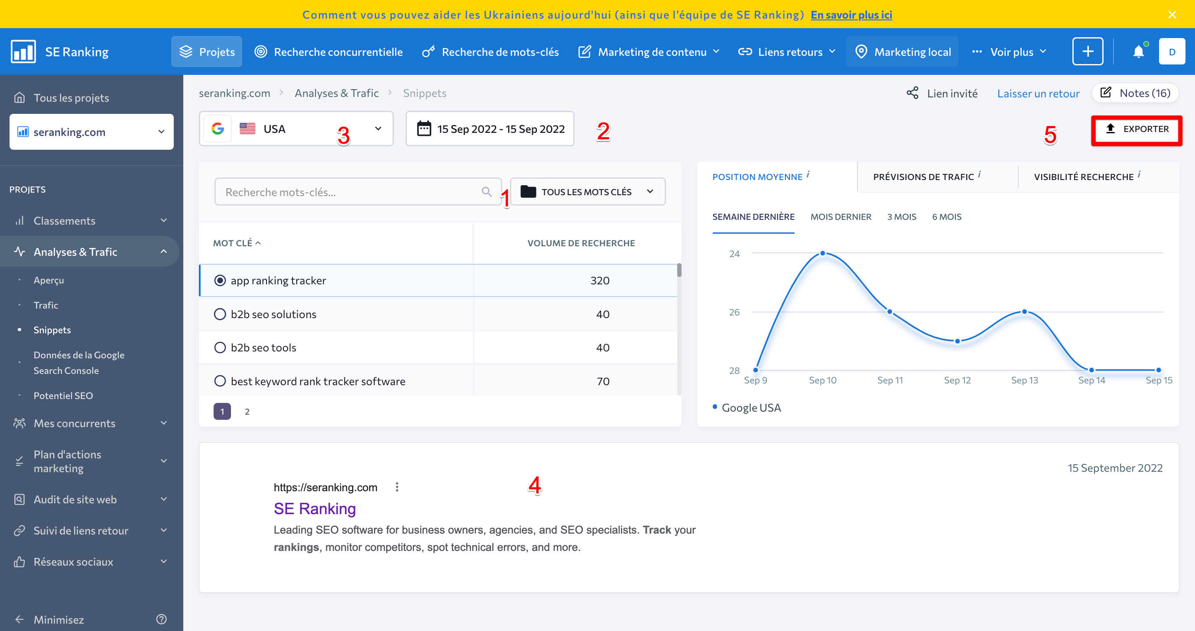Sort by Mot clé column header

click(237, 243)
